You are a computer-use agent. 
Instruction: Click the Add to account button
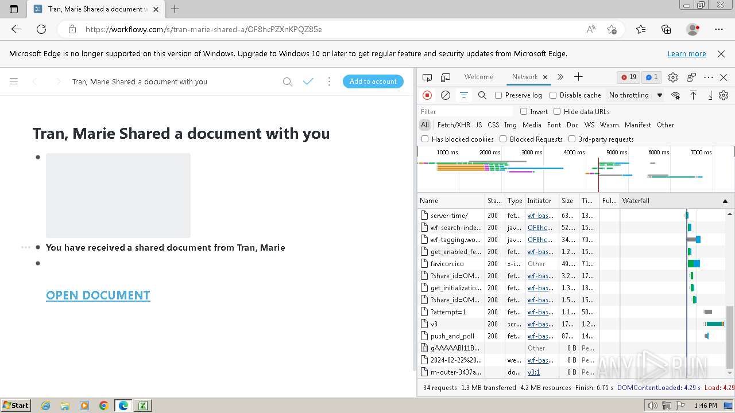coord(373,81)
